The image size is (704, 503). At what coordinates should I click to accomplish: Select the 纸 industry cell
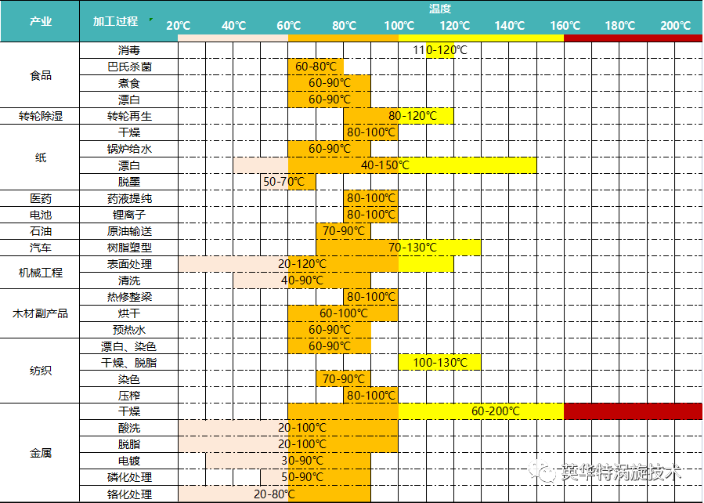tap(40, 157)
